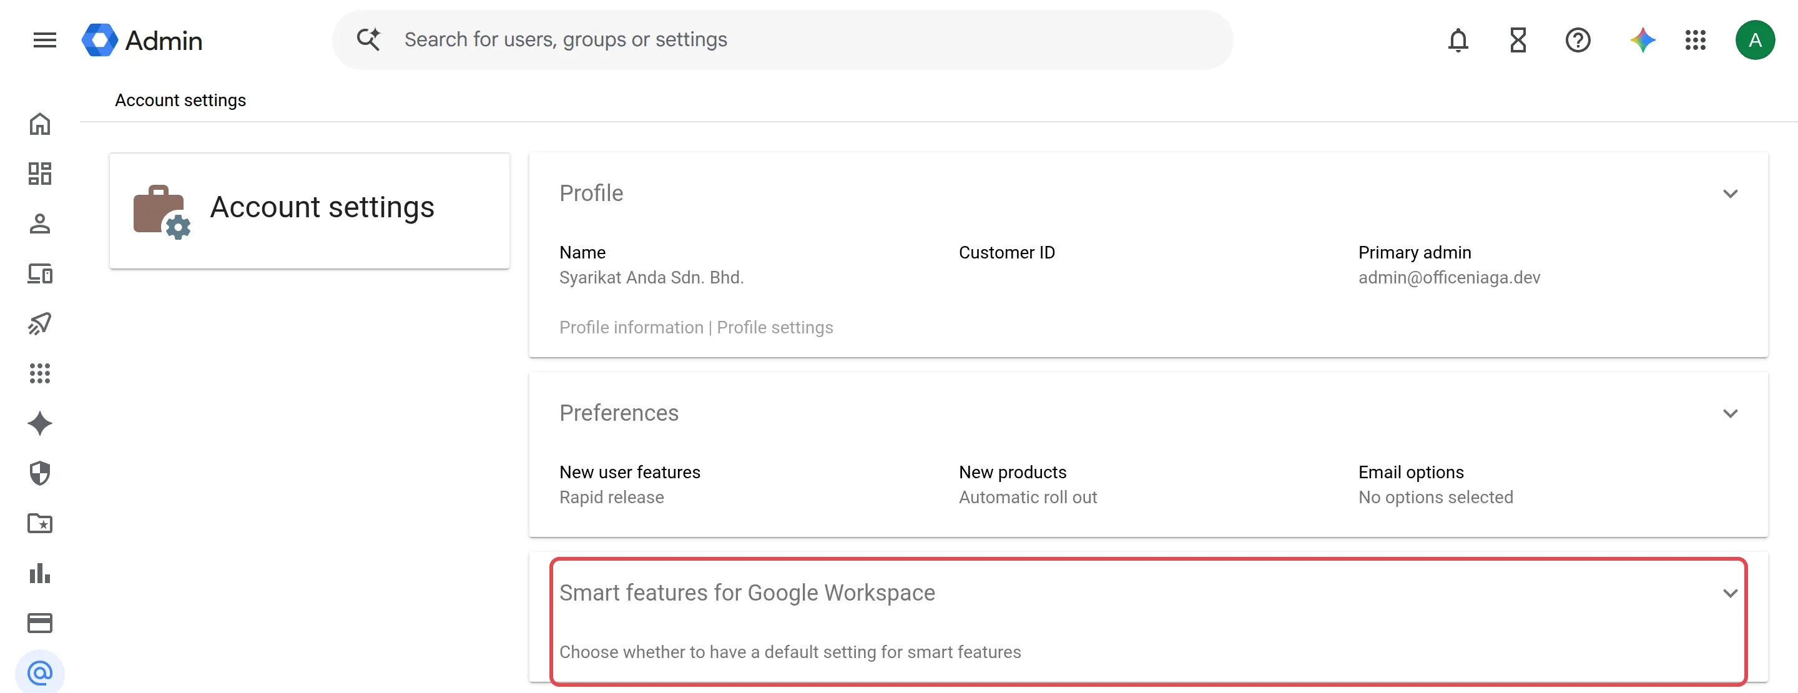The width and height of the screenshot is (1798, 693).
Task: Click the Email options label
Action: pyautogui.click(x=1411, y=472)
